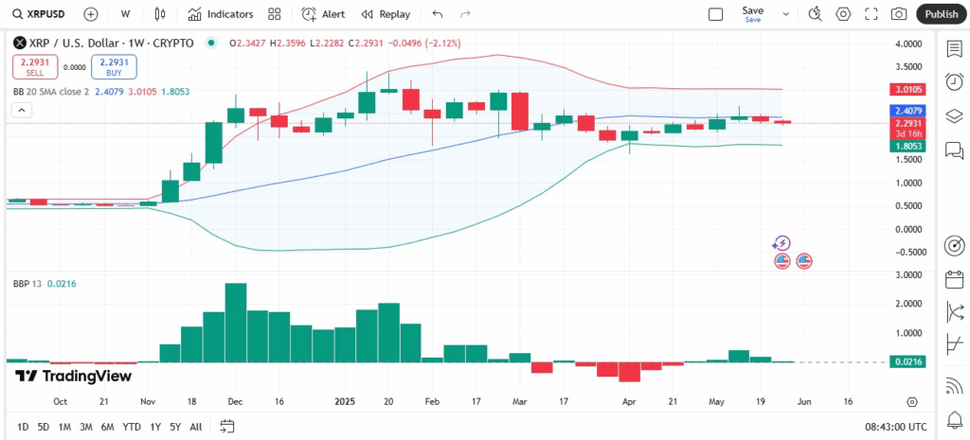Open the news feed broadcast icon

pos(954,387)
